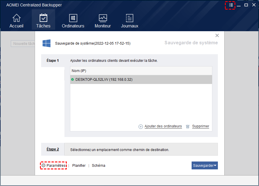Open the Accueil home tab
The width and height of the screenshot is (259, 186).
[x=16, y=21]
